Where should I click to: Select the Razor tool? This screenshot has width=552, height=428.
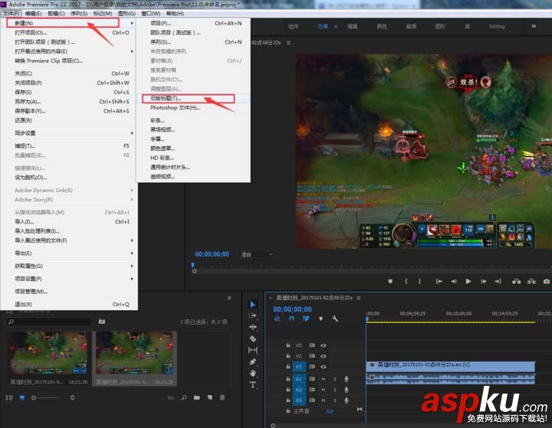coord(252,338)
